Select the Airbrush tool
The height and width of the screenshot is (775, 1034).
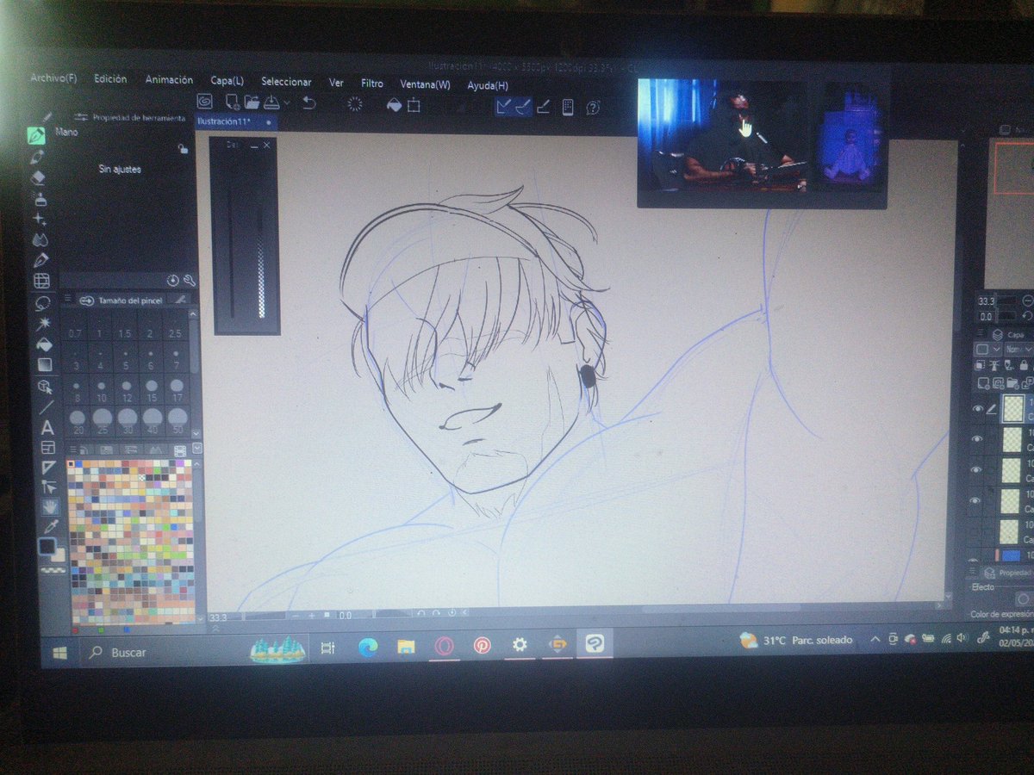point(39,199)
